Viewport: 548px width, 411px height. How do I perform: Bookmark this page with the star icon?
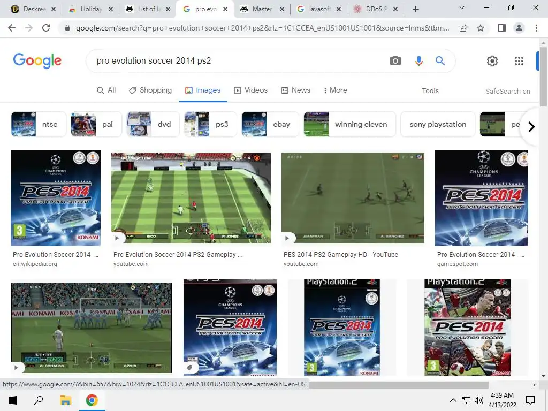coord(481,28)
